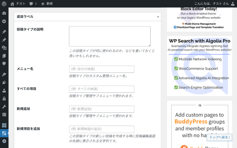Open the BuddyPress custom pages ad
The width and height of the screenshot is (237, 148).
199,125
